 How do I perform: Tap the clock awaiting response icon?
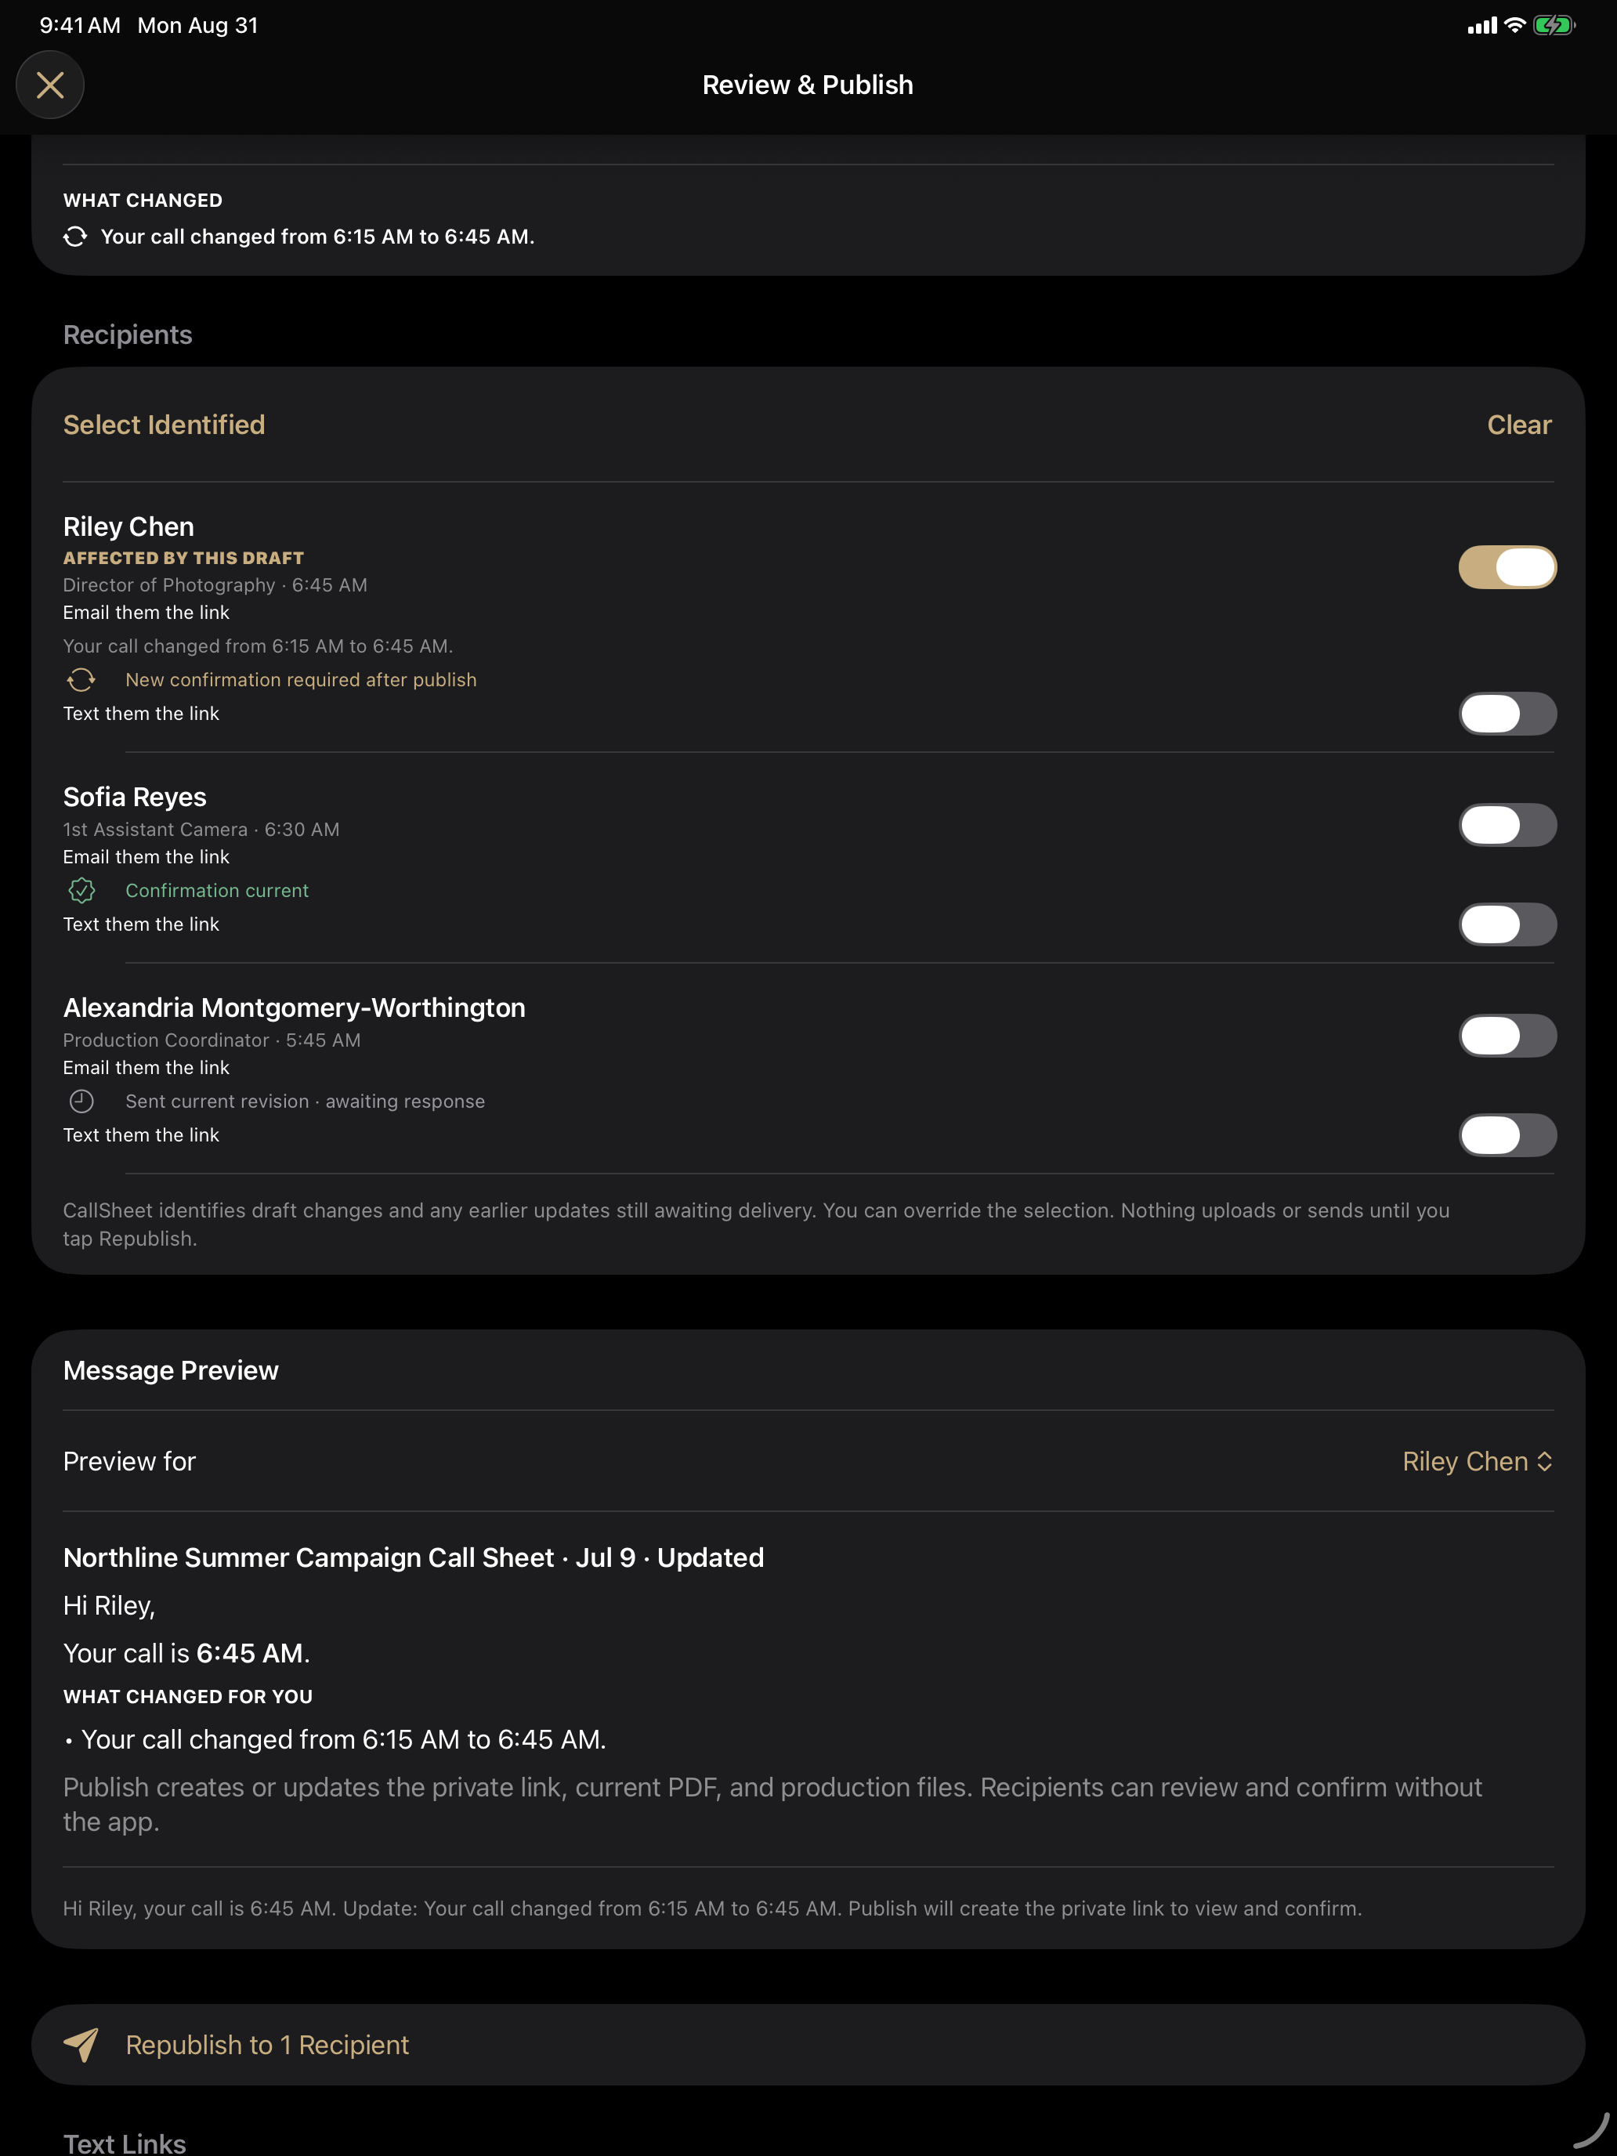[82, 1101]
